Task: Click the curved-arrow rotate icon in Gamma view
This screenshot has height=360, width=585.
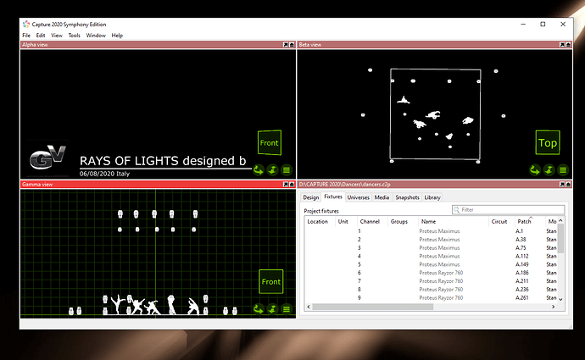Action: (259, 309)
